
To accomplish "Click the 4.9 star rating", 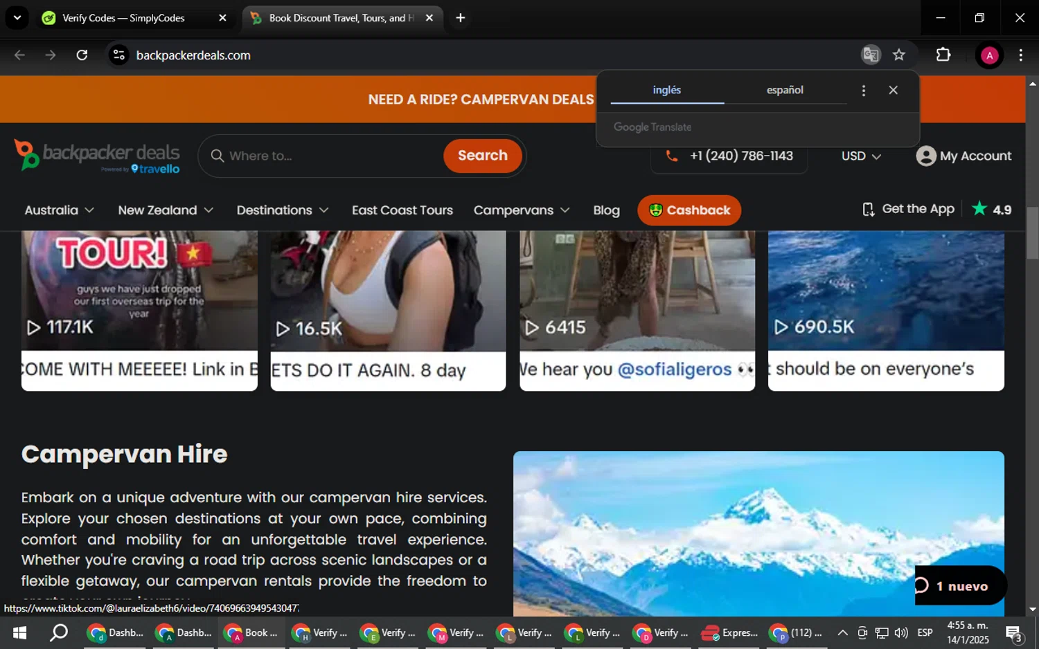I will coord(992,209).
